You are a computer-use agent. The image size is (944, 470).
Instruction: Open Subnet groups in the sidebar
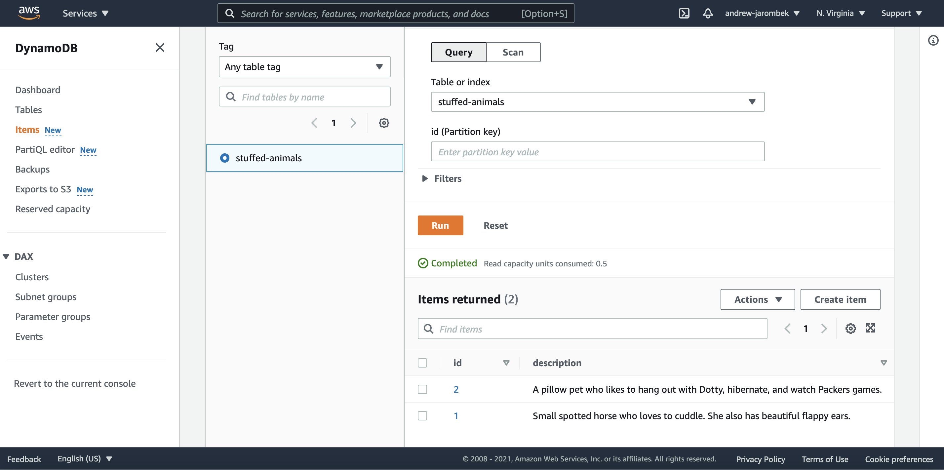(x=46, y=297)
